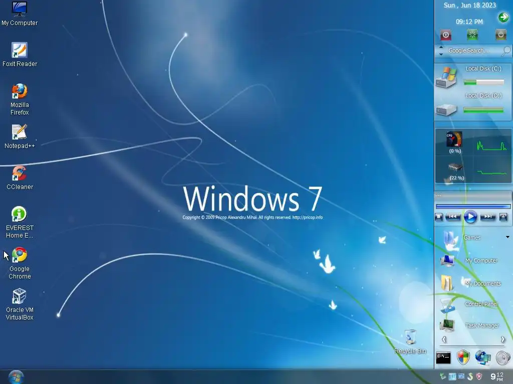Click the right page arrow under Task Manager
The height and width of the screenshot is (384, 513).
coord(502,339)
